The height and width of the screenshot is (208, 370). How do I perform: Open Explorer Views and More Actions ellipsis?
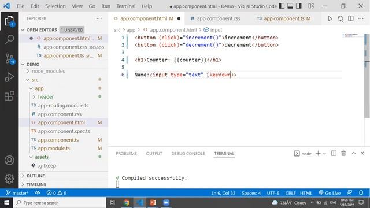click(99, 18)
